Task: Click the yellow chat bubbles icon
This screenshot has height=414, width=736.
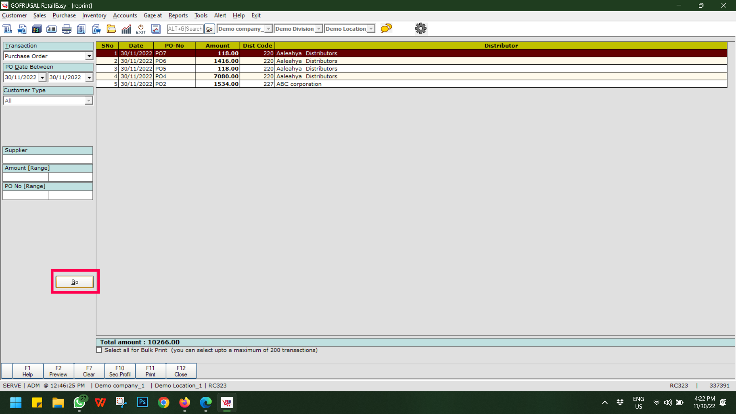Action: coord(386,28)
